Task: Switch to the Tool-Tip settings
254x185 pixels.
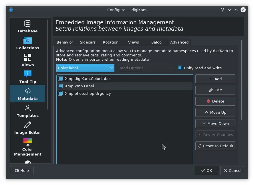Action: (x=27, y=77)
